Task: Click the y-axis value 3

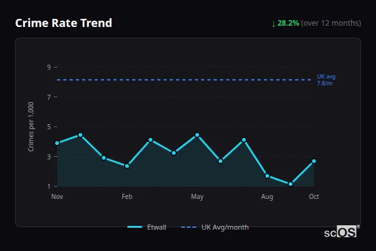Action: click(49, 157)
